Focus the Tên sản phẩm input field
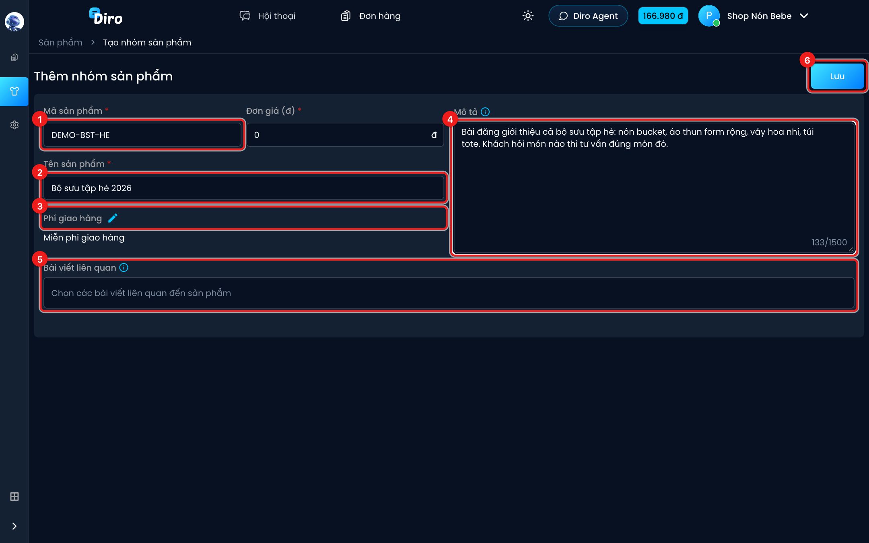The image size is (869, 543). pos(243,188)
